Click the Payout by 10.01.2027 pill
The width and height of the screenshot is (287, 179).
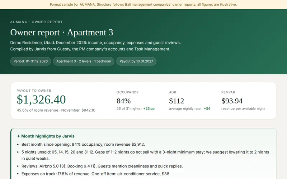click(x=136, y=61)
